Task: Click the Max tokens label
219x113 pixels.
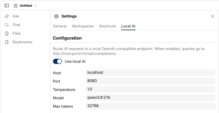Action: tap(63, 107)
